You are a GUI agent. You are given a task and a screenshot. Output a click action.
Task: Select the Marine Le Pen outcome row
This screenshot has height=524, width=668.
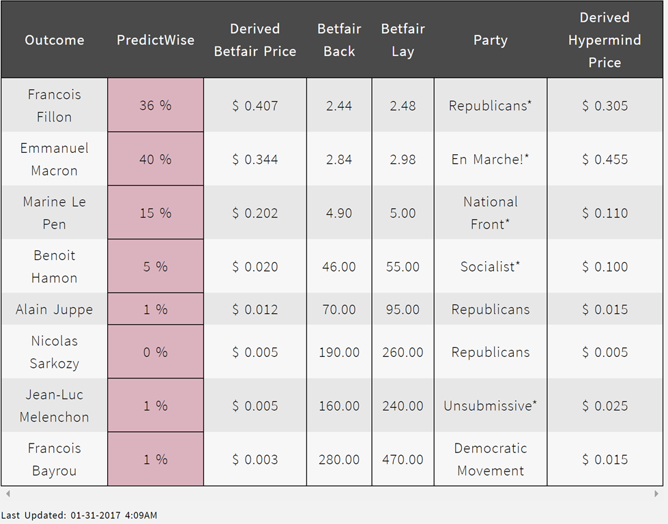tap(54, 212)
